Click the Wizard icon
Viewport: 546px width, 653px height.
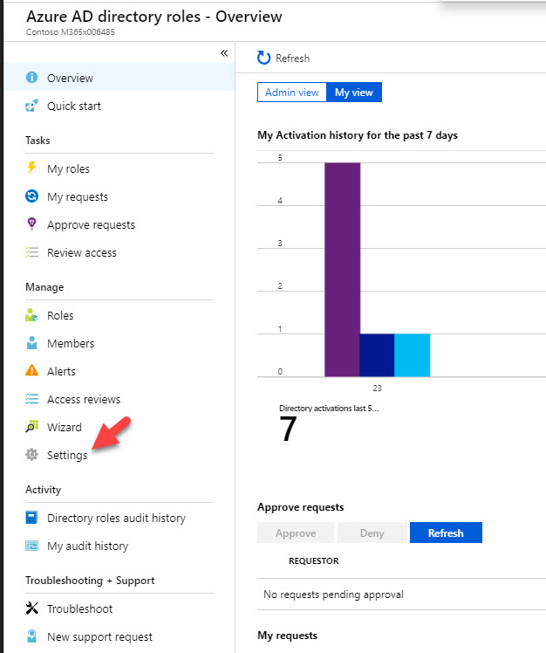coord(31,426)
